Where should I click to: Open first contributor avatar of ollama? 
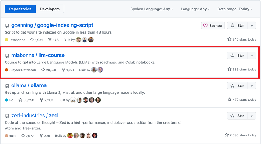[x=73, y=100]
